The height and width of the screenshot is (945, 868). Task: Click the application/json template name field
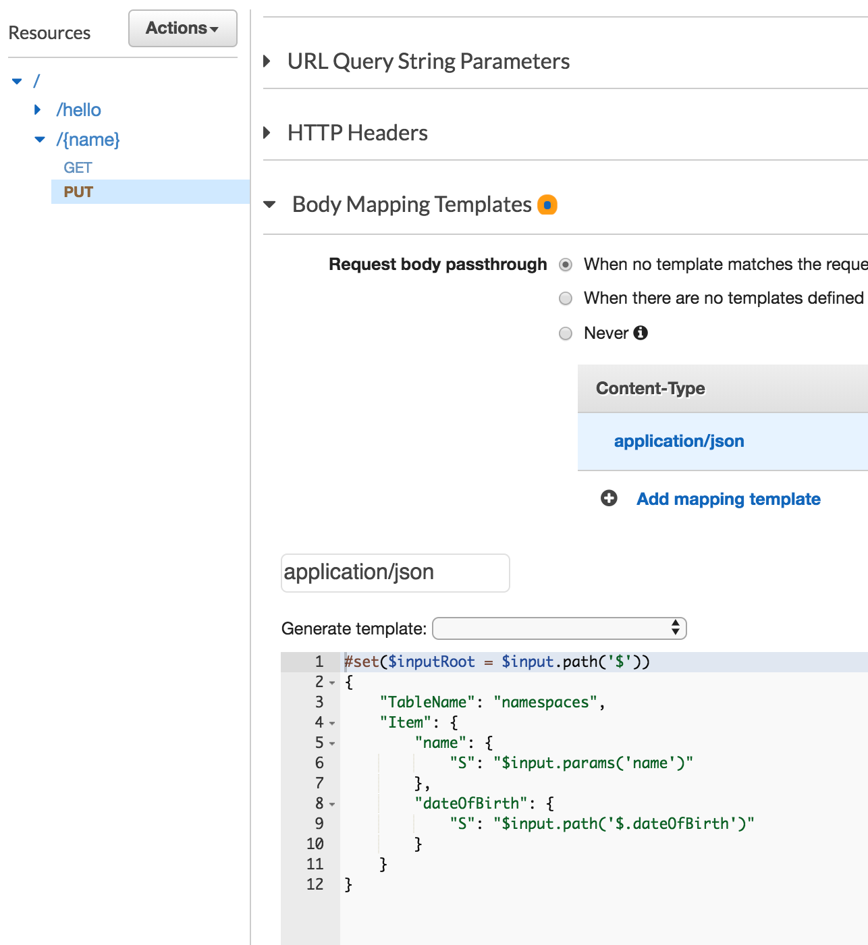[395, 572]
